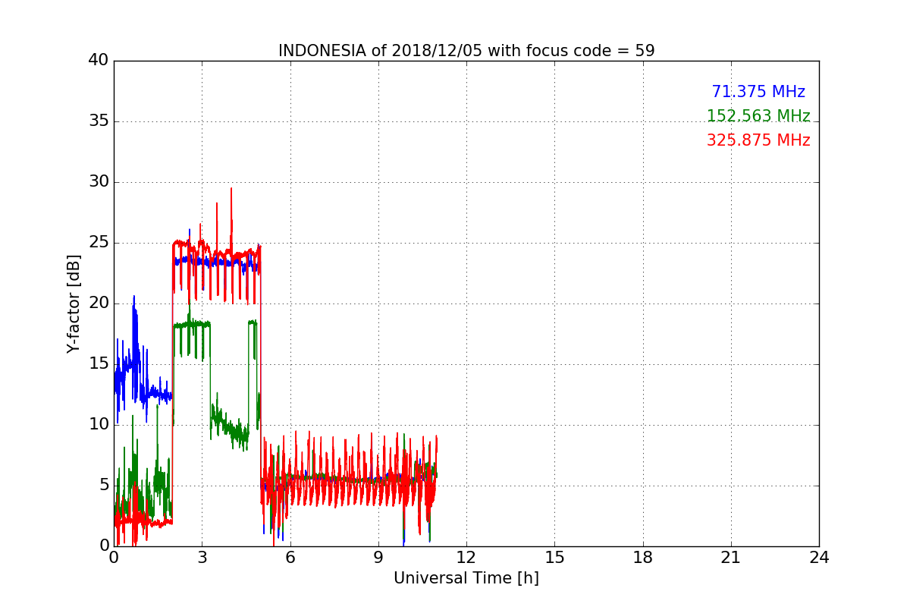Click x-axis tick value 12
The image size is (910, 607).
[466, 558]
